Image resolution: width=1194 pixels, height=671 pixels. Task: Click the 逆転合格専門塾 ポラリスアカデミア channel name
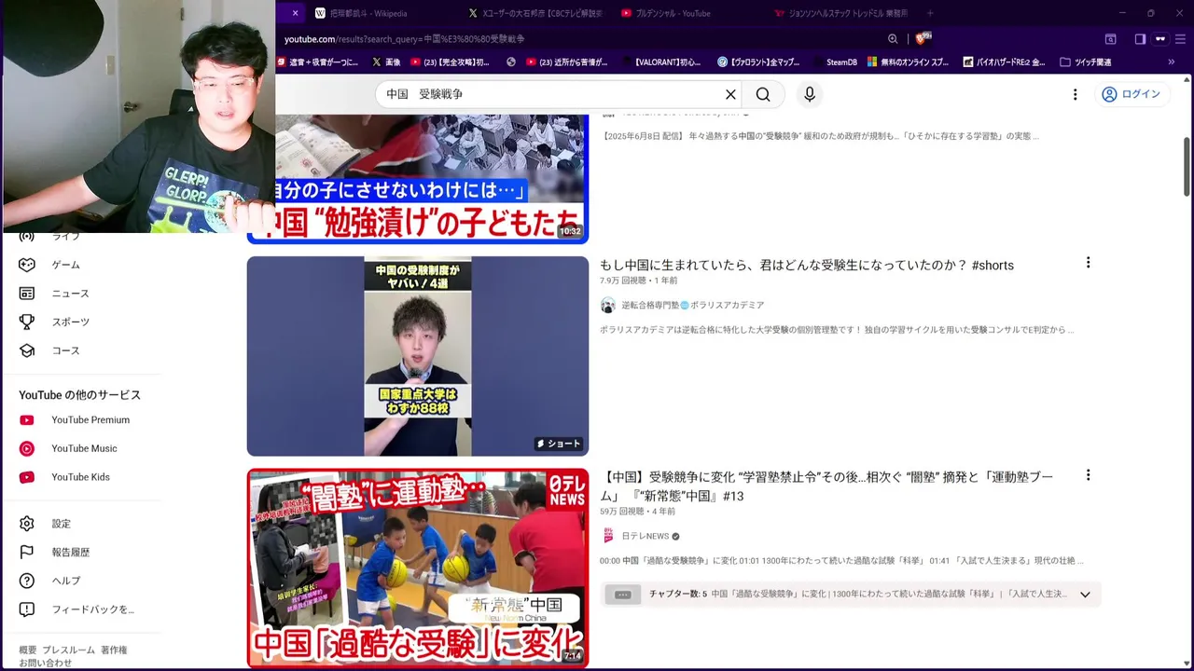coord(693,305)
